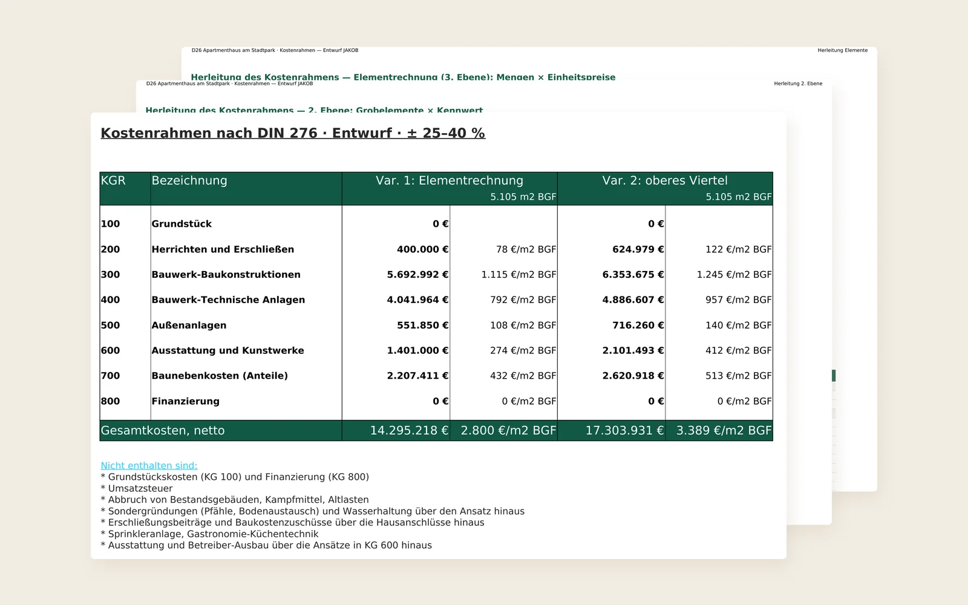Select the row label 'Bauwerk-Technische Anlagen'
Image resolution: width=968 pixels, height=605 pixels.
coord(228,300)
